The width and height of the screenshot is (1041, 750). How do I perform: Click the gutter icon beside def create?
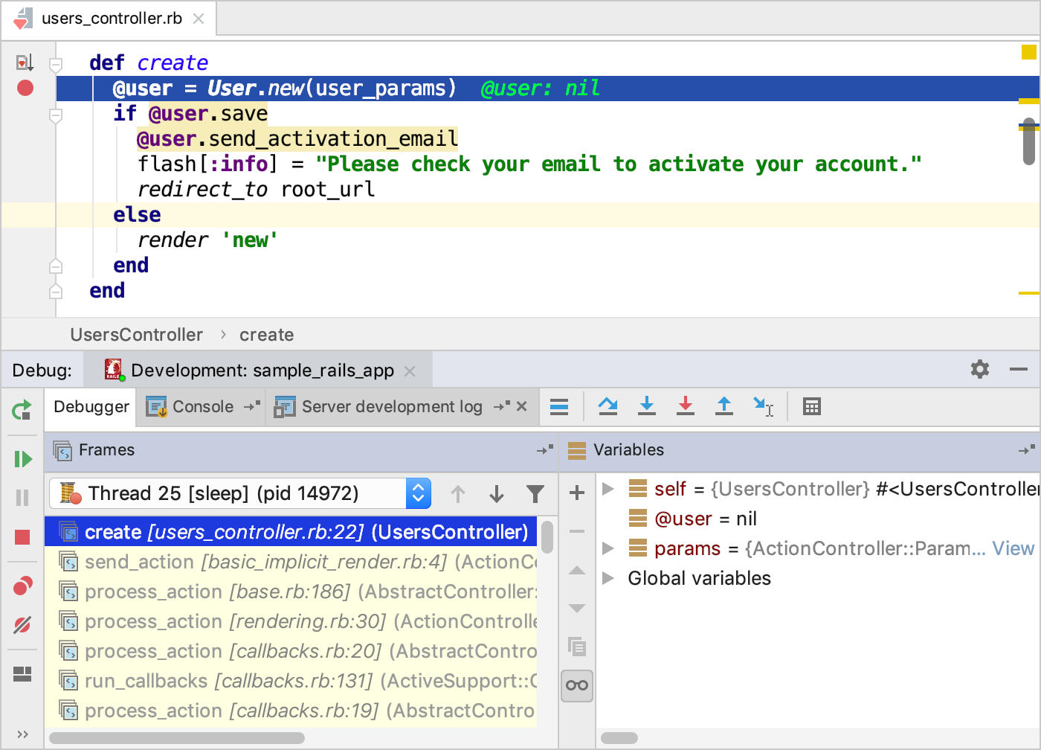click(25, 62)
